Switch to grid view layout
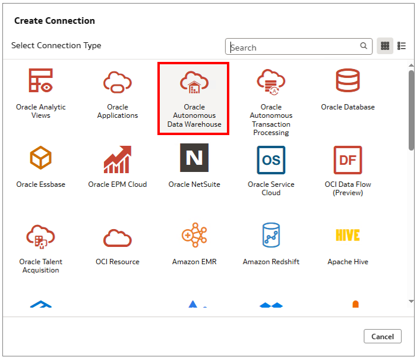Image resolution: width=417 pixels, height=360 pixels. pos(385,46)
